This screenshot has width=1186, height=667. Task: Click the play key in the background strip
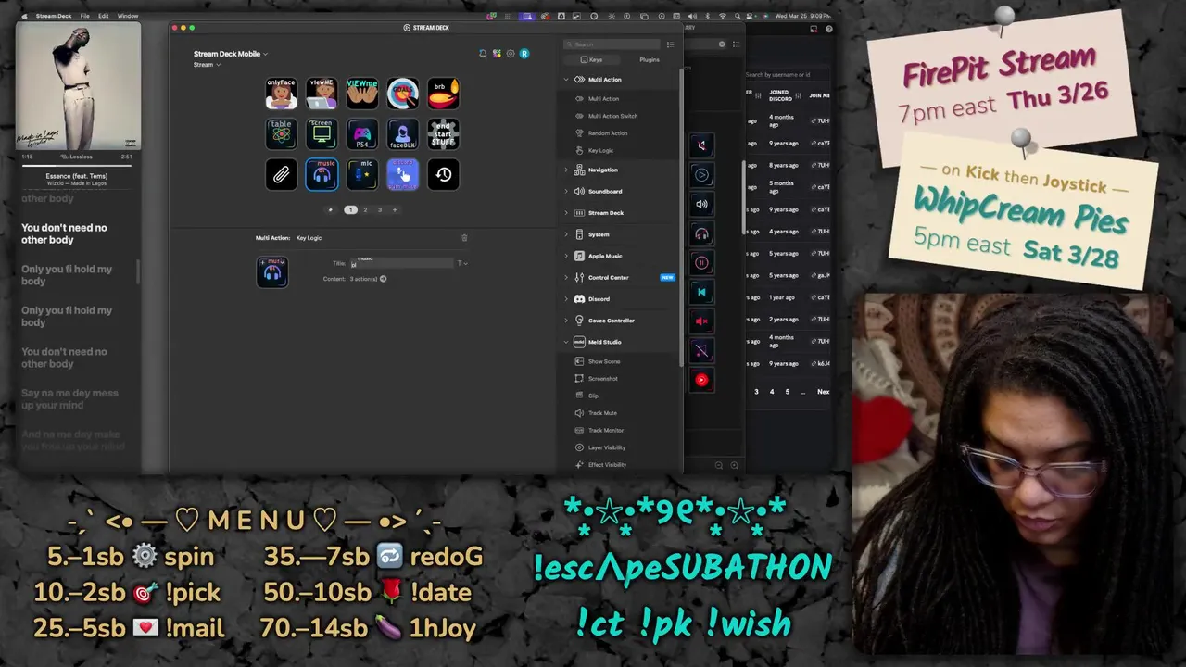coord(701,175)
